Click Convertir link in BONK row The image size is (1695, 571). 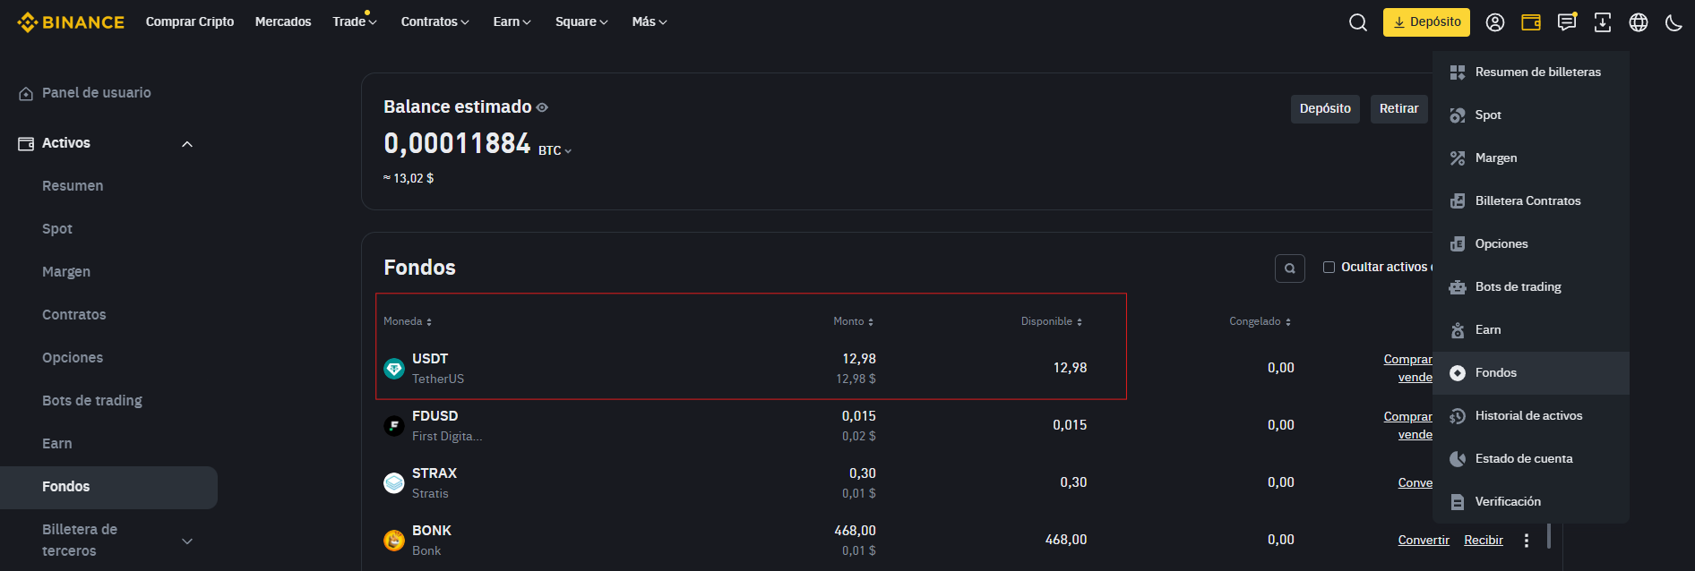click(1424, 541)
